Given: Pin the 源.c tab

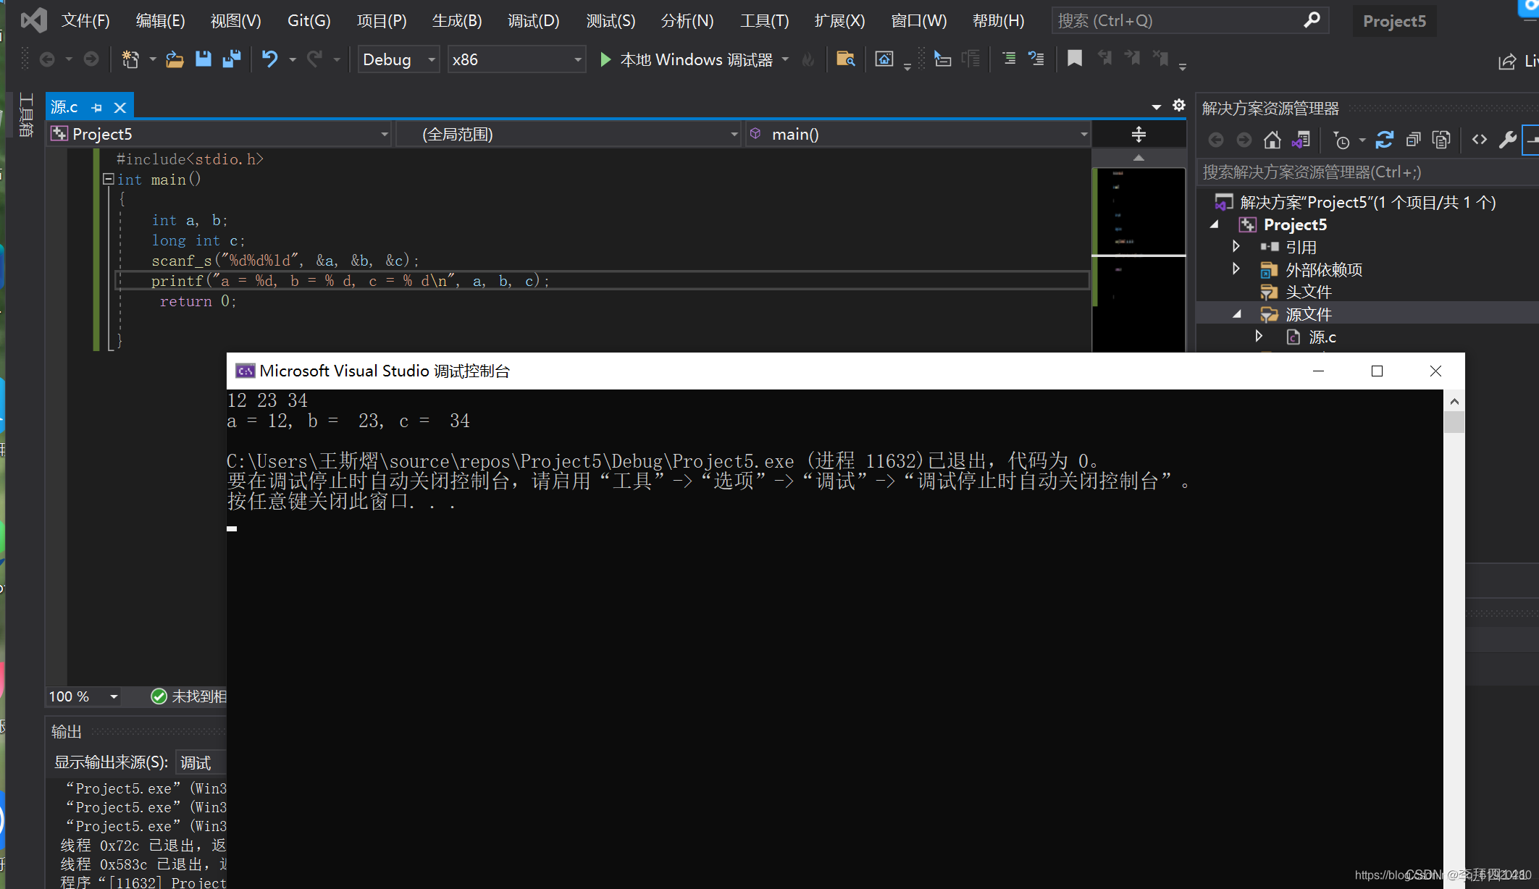Looking at the screenshot, I should (97, 108).
